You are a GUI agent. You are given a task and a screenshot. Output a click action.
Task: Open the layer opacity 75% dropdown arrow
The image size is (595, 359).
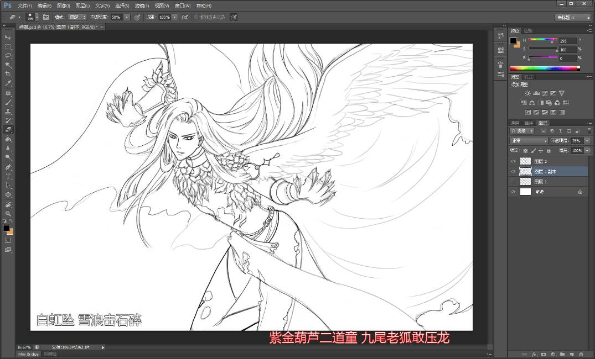(x=587, y=140)
